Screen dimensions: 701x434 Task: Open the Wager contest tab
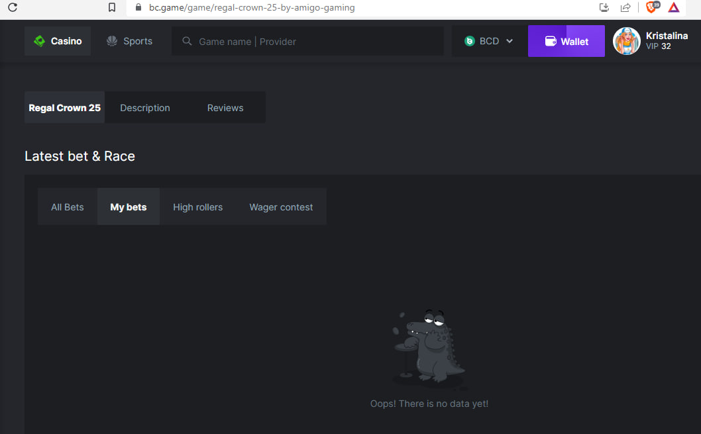(281, 207)
